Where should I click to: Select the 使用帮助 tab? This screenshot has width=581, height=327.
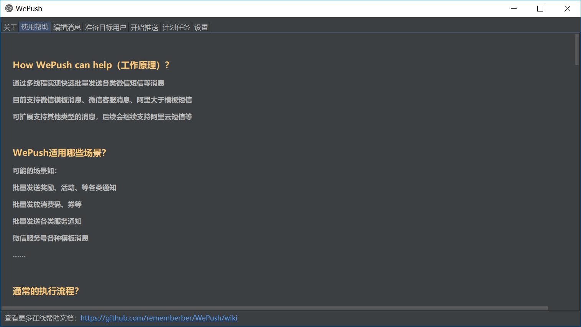[x=35, y=27]
